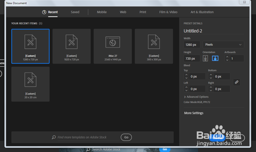Increase the Bottom bleed value
This screenshot has width=256, height=152.
(211, 75)
